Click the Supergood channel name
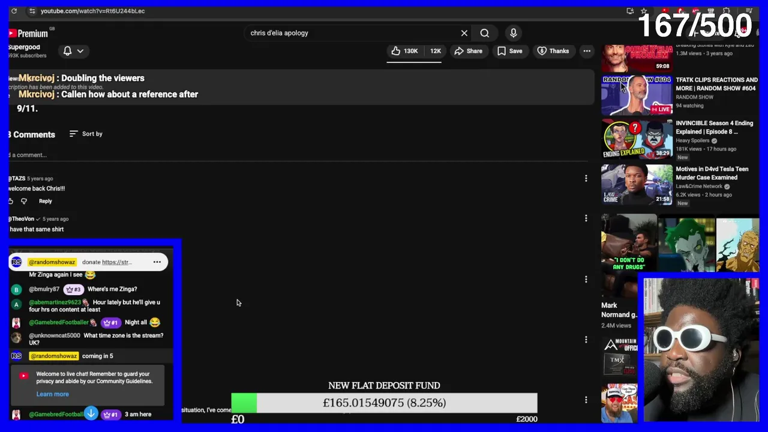Screen dimensions: 768x432 point(24,47)
